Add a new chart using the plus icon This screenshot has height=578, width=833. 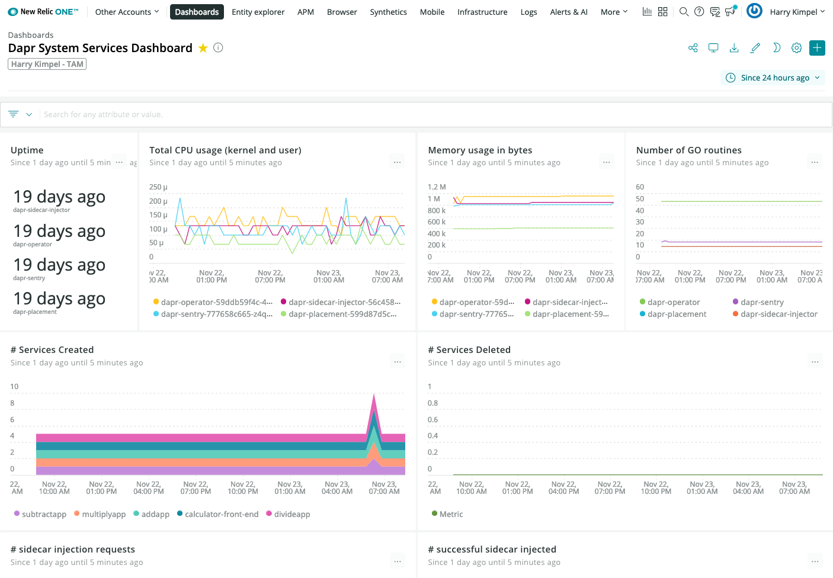(x=817, y=47)
